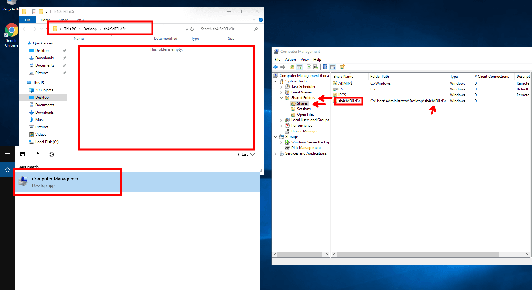Click the Search sh4r3dF0Ld3r input box
Screen dimensions: 532x290
227,29
